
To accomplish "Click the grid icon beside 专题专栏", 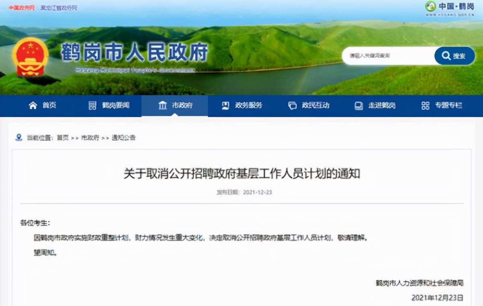I will point(425,105).
